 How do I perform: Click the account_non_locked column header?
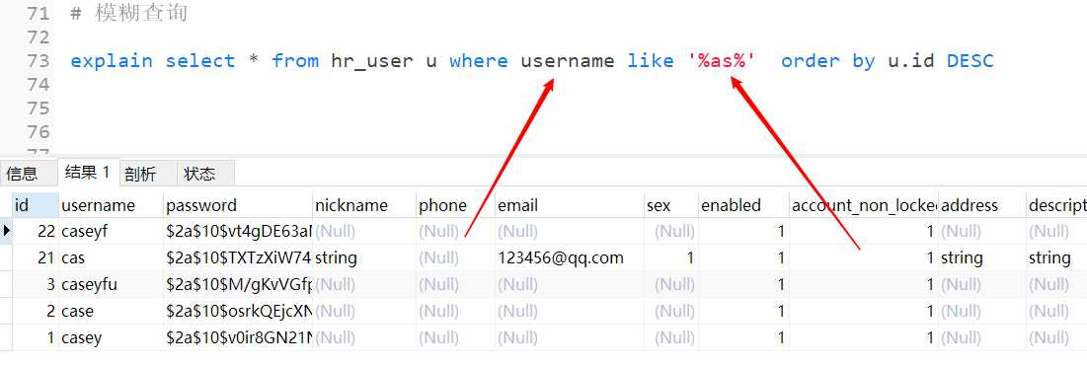click(x=864, y=206)
